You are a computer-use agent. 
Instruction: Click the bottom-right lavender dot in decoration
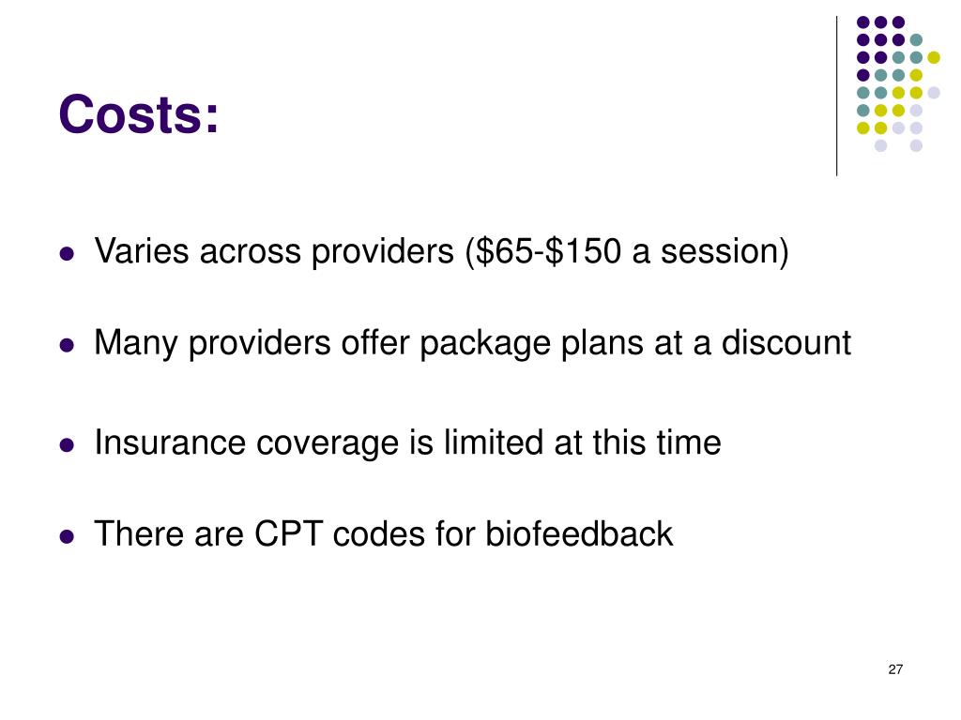pos(916,145)
